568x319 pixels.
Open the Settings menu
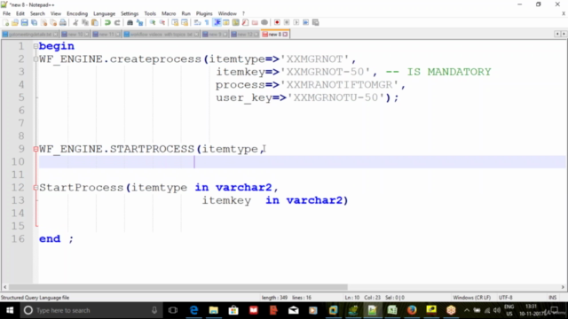point(130,13)
